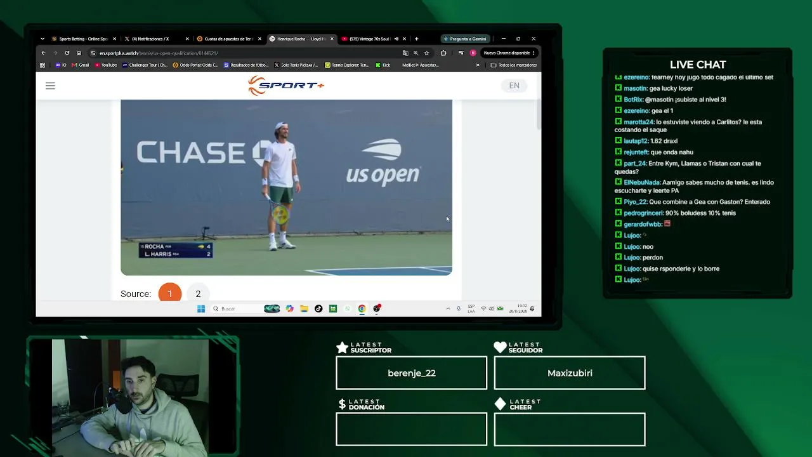Open the media control icon in Chrome toolbar
This screenshot has height=457, width=812.
(x=461, y=53)
